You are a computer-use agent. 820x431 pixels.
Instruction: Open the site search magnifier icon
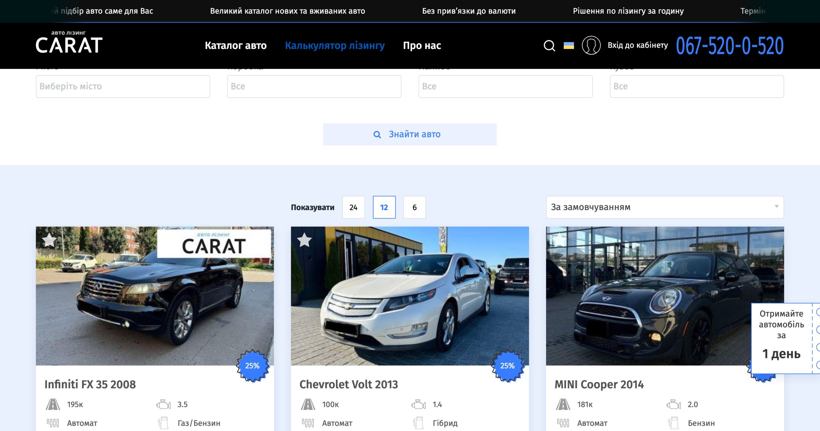tap(549, 45)
